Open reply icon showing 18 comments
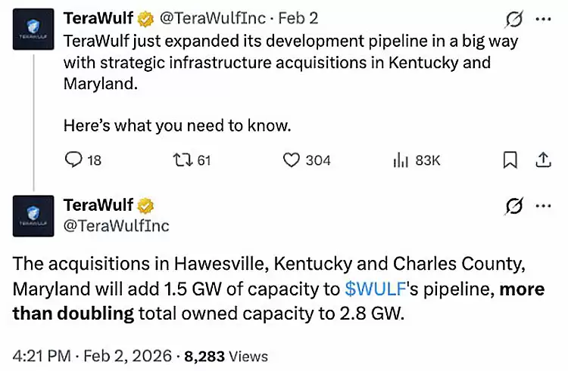The image size is (568, 371). coord(74,159)
